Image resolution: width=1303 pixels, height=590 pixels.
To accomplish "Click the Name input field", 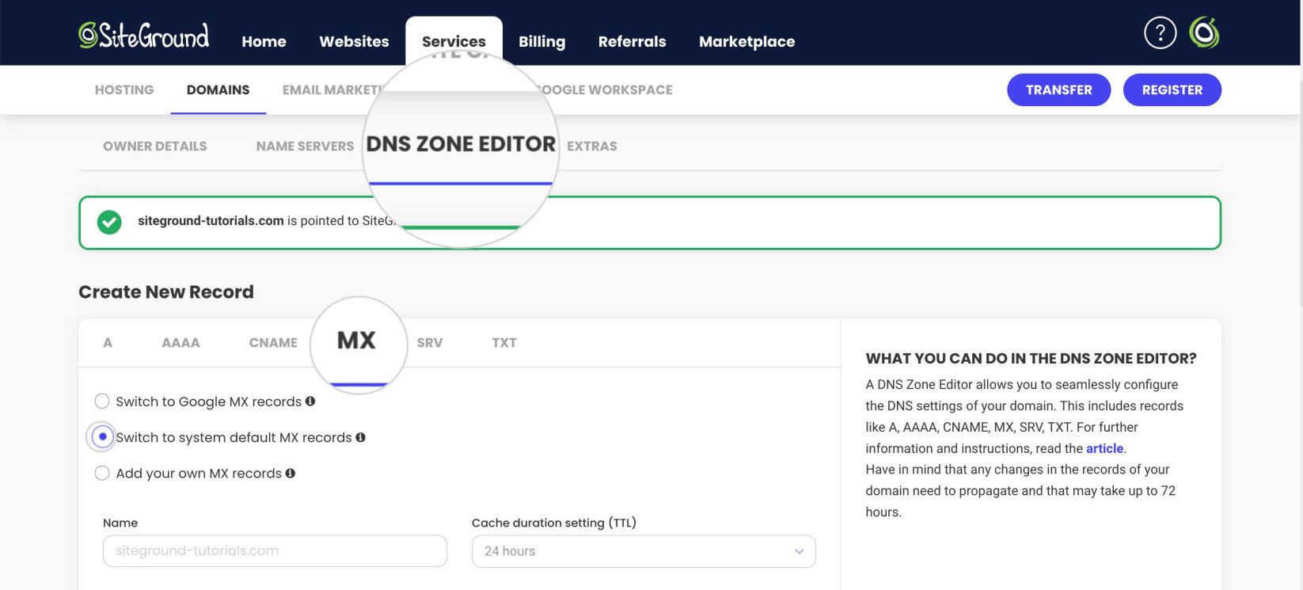I will [275, 550].
